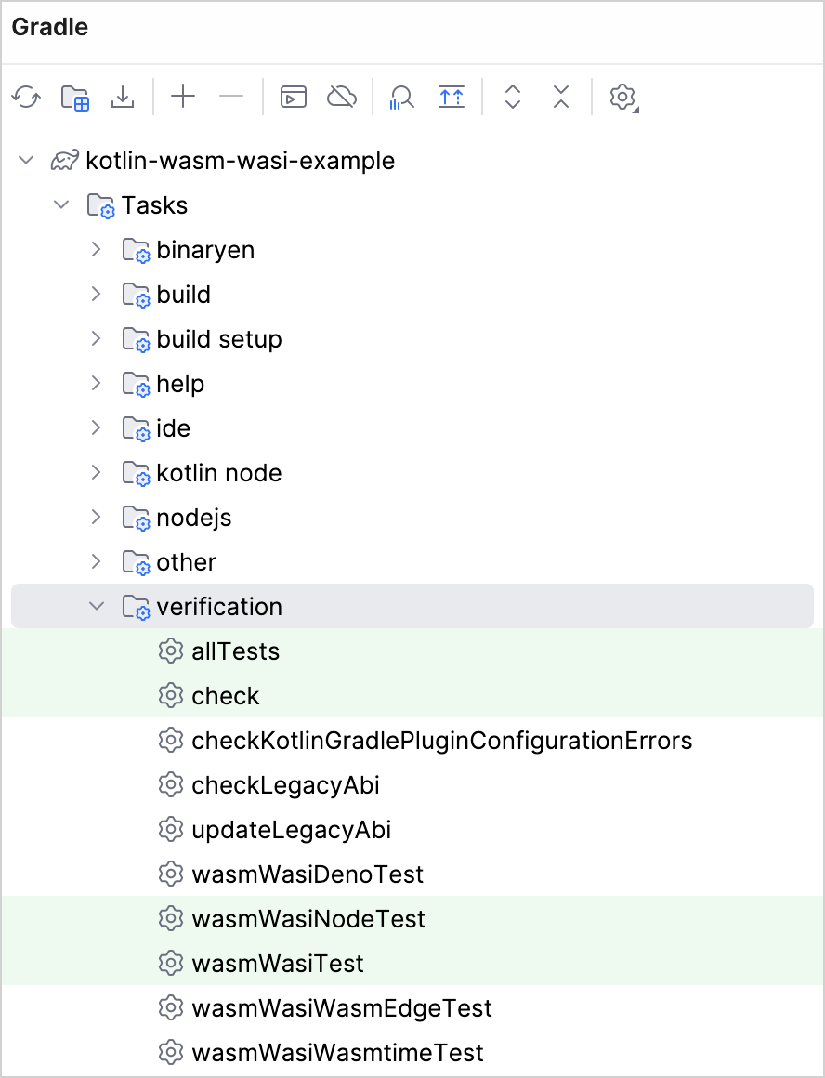Click the verification folder icon
The width and height of the screenshot is (825, 1078).
136,607
